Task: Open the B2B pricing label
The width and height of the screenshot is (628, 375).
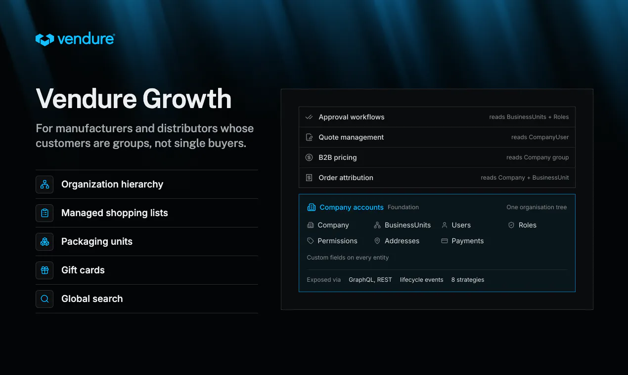Action: pyautogui.click(x=338, y=158)
